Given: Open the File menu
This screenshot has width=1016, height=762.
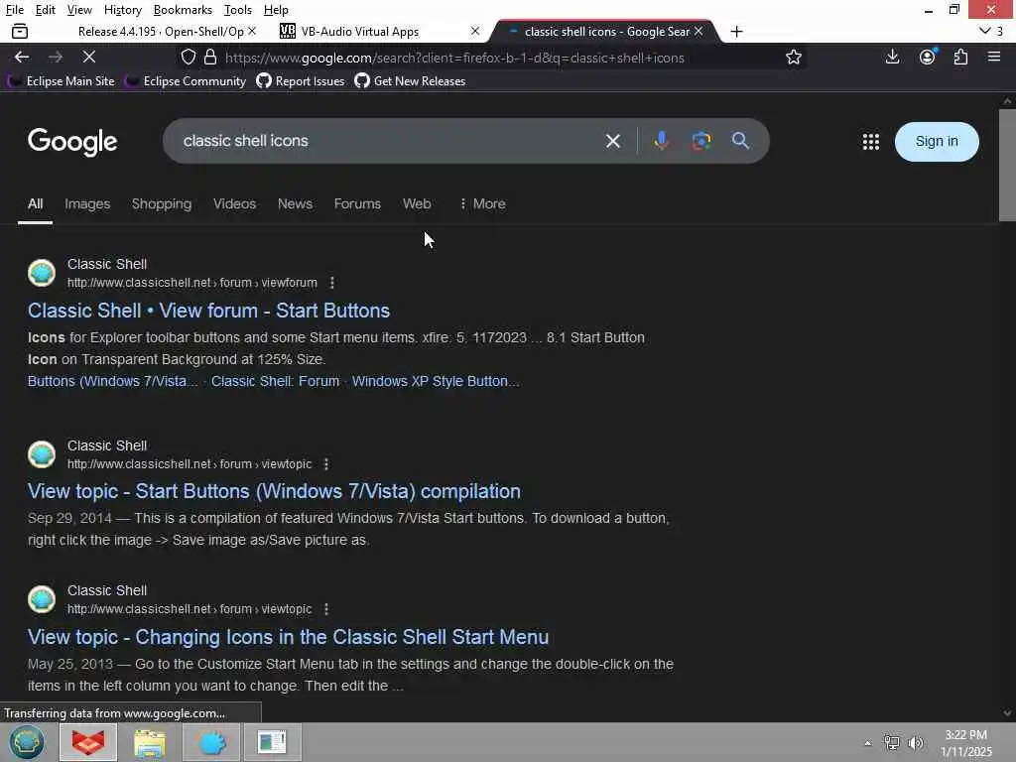Looking at the screenshot, I should tap(14, 10).
